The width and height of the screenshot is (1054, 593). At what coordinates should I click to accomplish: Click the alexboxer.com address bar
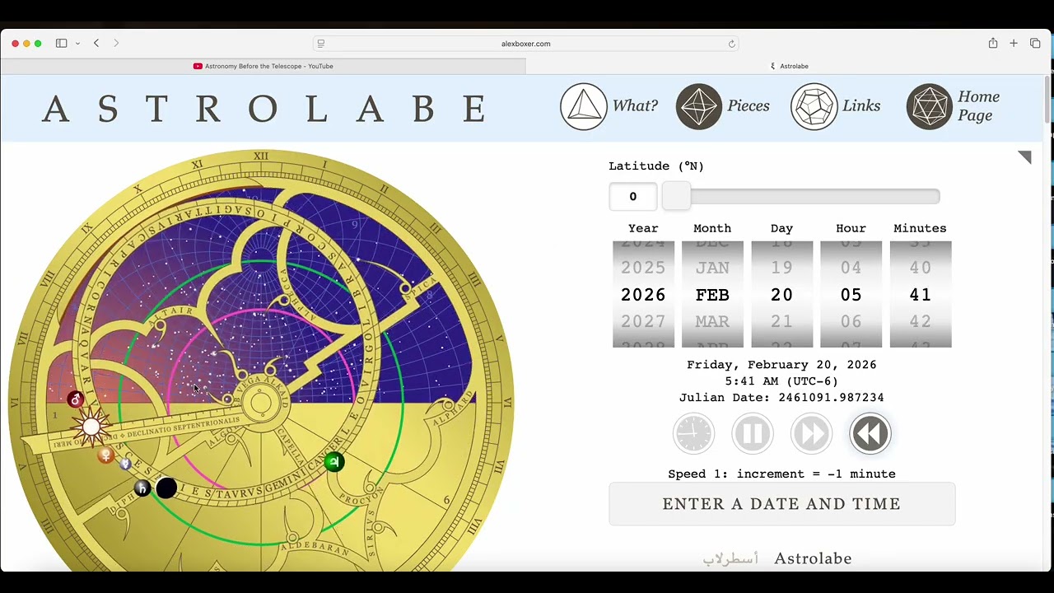(525, 44)
